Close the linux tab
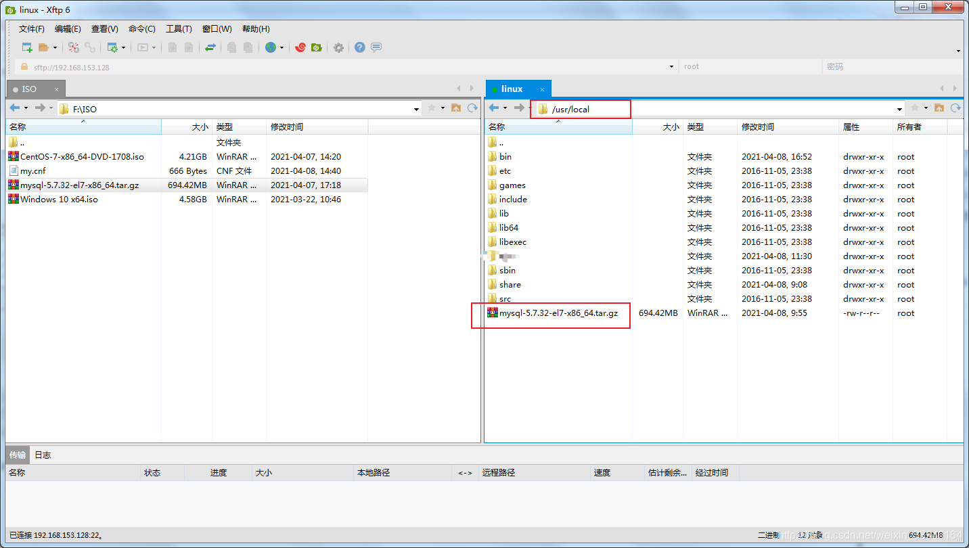 542,89
